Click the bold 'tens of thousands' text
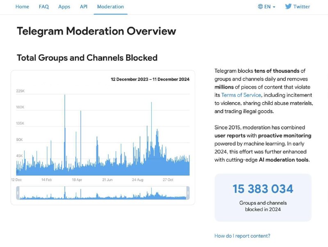Screen dimensions: 328x247 (277, 71)
